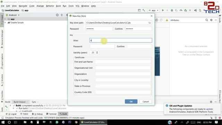Click the search icon in Attributes panel

coord(207,20)
